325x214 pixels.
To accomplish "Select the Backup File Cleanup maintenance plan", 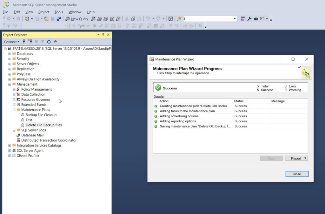I will tap(41, 115).
